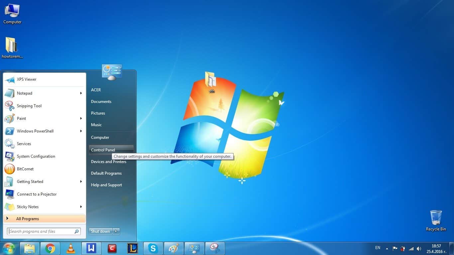Open Services from the Start menu
The height and width of the screenshot is (255, 454).
point(44,144)
